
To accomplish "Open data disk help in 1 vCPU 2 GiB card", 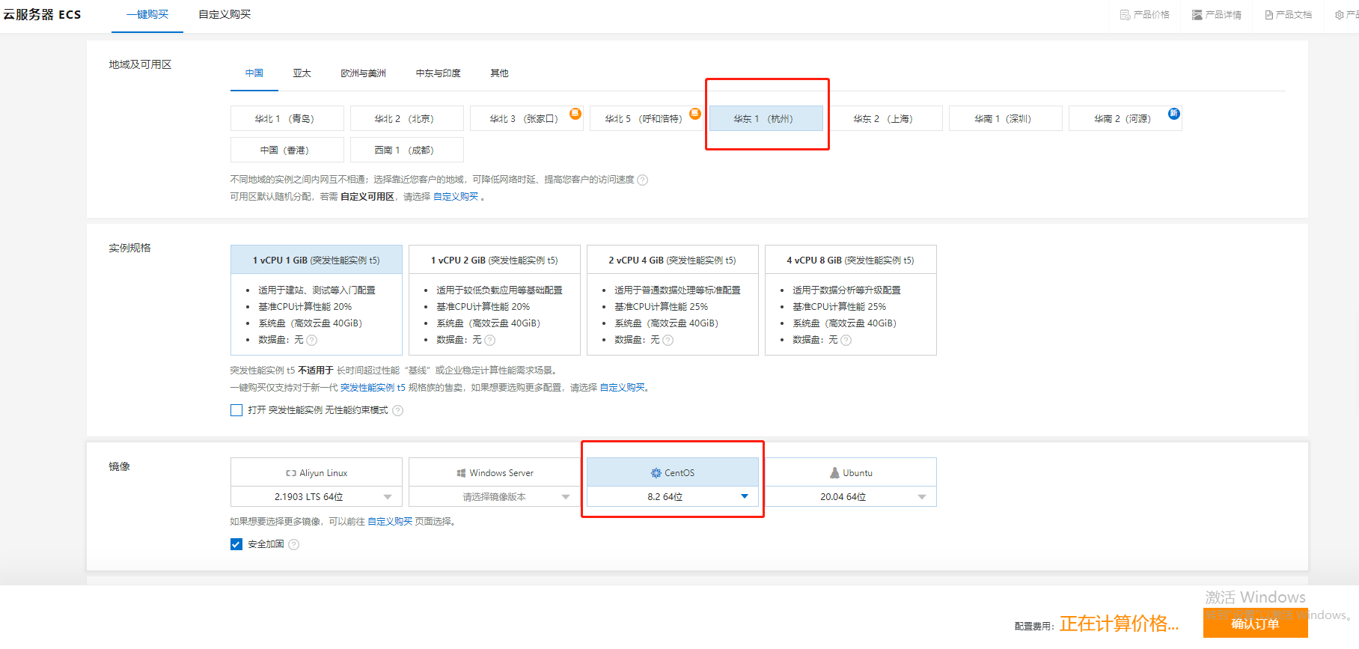I will (490, 340).
